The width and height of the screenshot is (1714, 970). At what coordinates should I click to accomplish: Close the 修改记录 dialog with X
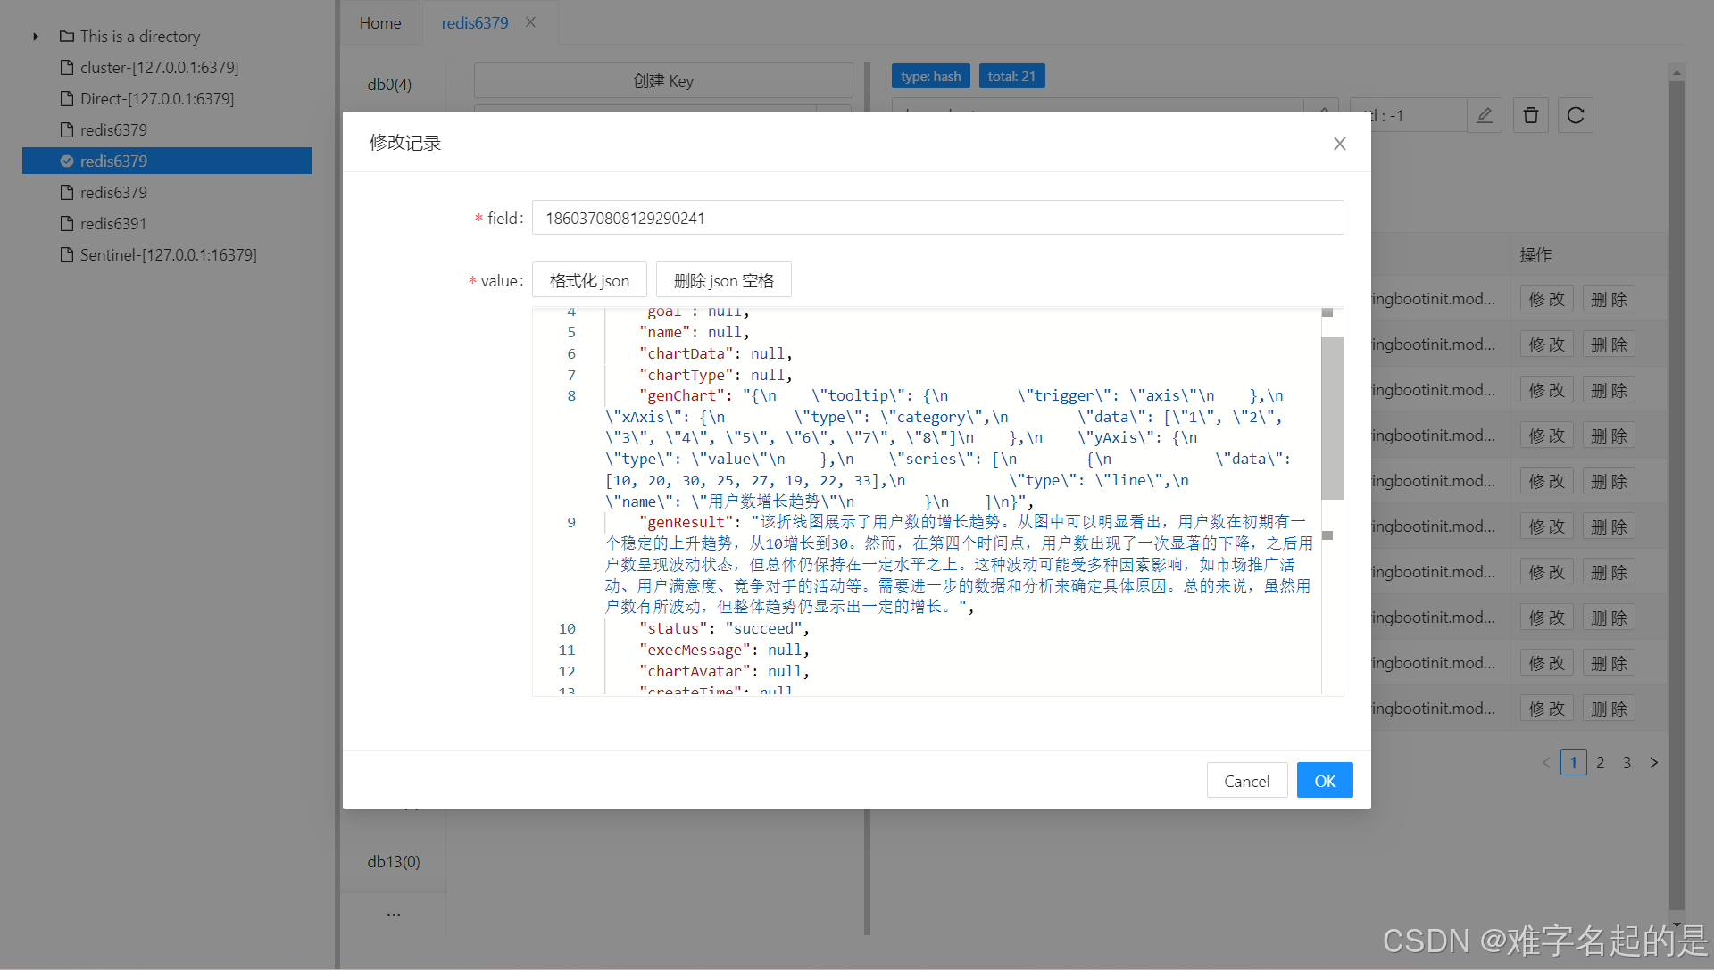click(1339, 144)
